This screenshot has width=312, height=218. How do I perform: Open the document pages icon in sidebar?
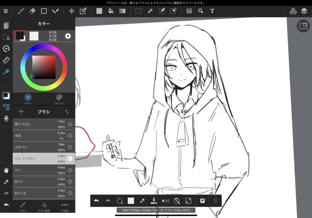click(6, 25)
